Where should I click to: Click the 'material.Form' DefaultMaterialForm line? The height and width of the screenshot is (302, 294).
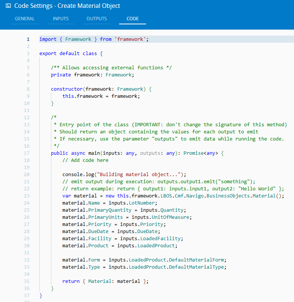pos(145,260)
